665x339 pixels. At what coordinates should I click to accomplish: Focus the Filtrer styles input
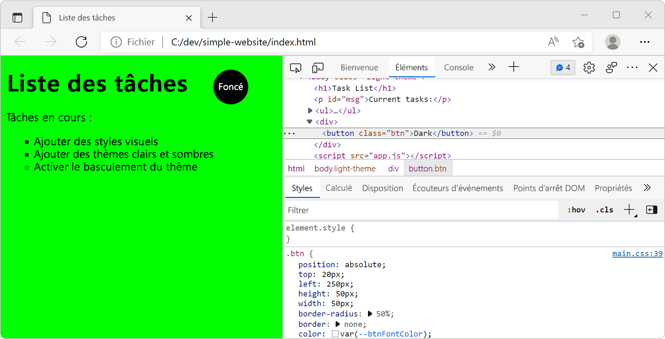click(421, 210)
